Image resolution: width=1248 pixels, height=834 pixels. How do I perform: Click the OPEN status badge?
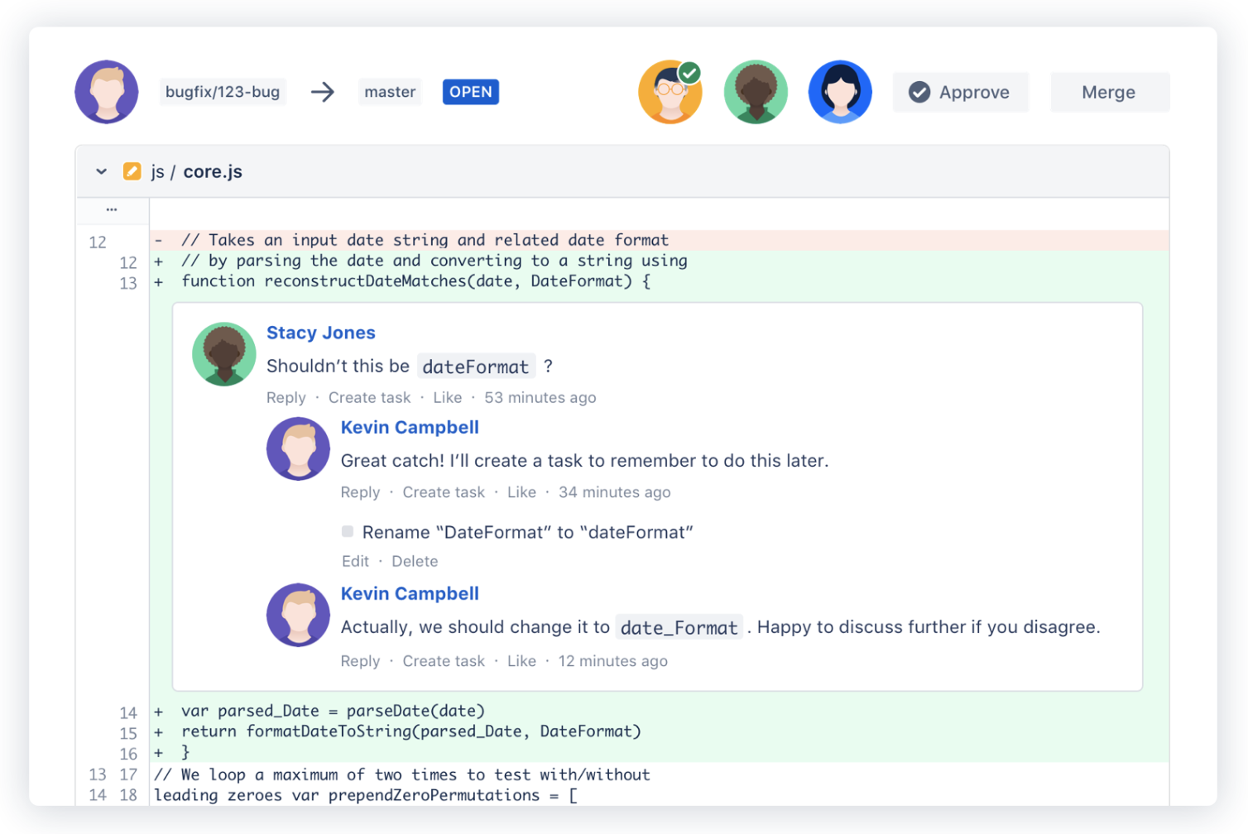[x=471, y=92]
